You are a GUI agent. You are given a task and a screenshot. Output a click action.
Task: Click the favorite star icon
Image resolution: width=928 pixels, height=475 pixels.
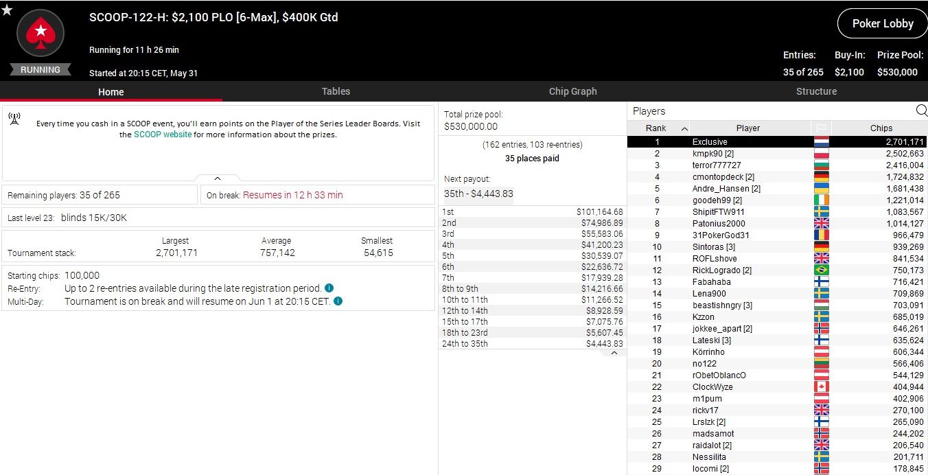(7, 9)
